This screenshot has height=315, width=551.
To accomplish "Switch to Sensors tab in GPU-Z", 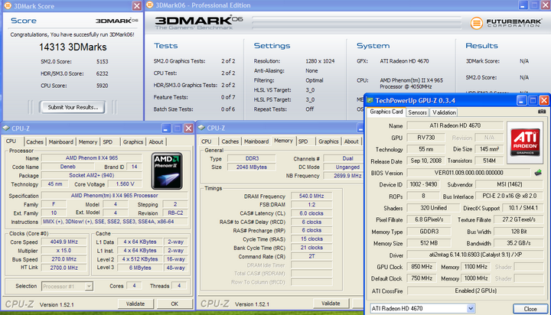I will point(418,112).
